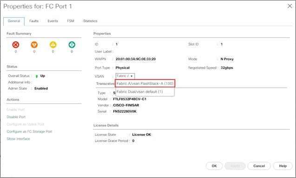Click the Help button
The image size is (296, 178).
click(x=283, y=166)
